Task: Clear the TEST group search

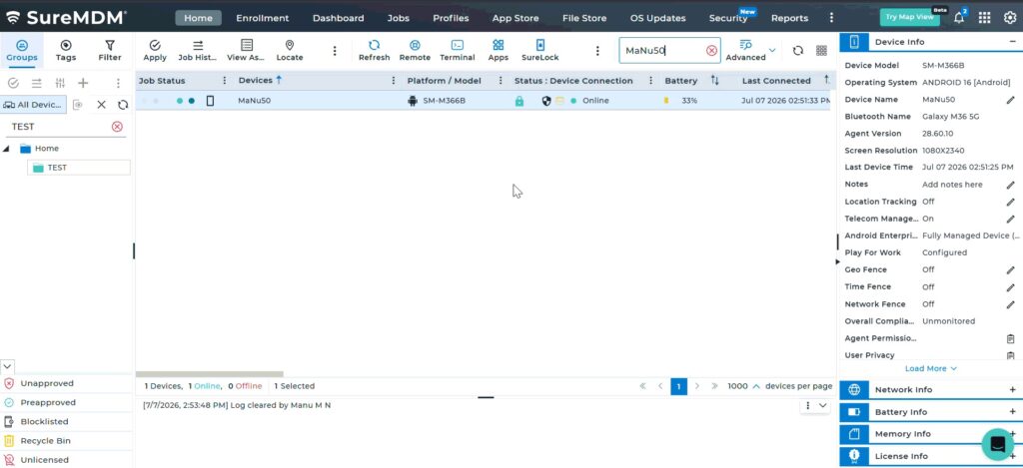Action: click(x=117, y=127)
